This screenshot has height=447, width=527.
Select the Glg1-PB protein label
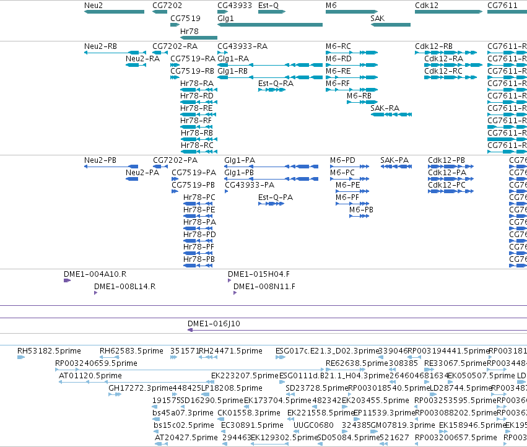tap(239, 172)
